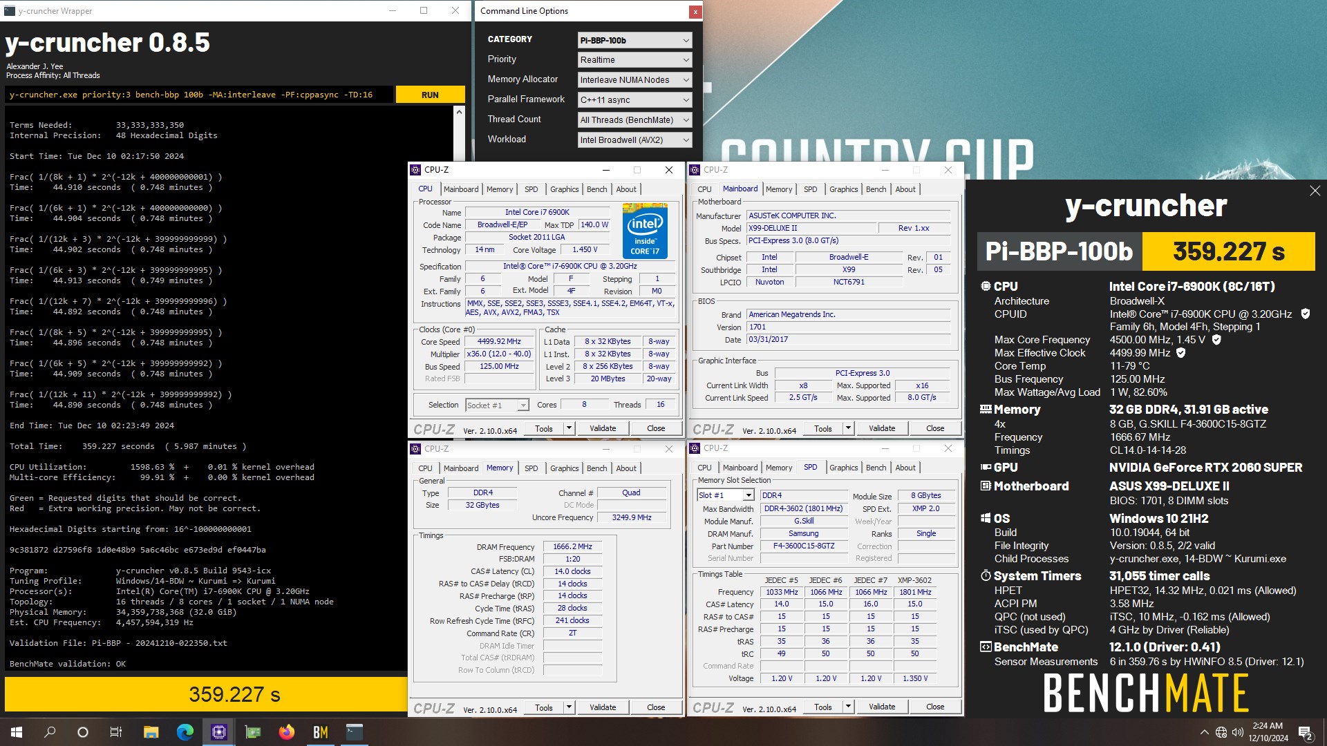Select the CPU tab in CPU-Z SPD window

704,468
